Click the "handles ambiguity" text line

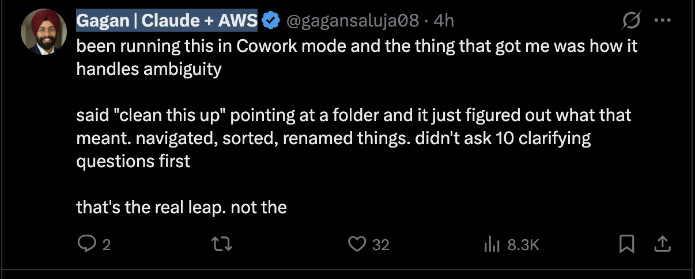[149, 69]
